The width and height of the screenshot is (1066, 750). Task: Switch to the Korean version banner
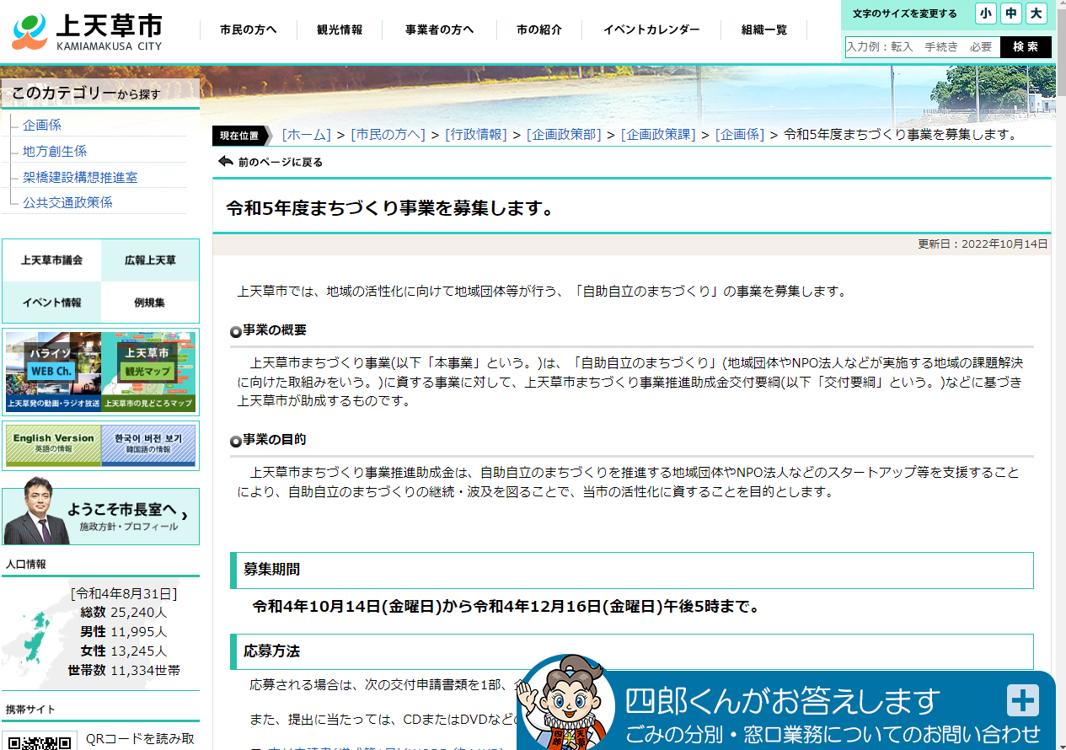click(x=148, y=444)
